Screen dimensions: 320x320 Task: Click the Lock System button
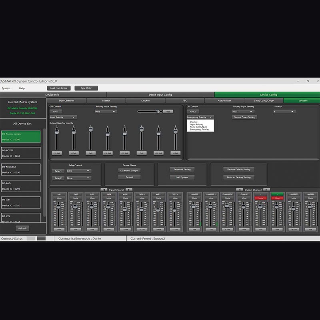coord(182,177)
